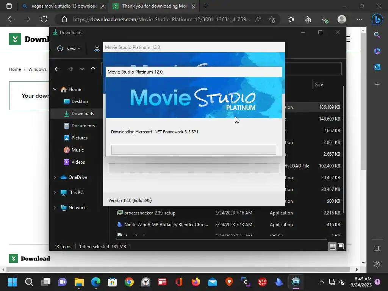Viewport: 388px width, 291px height.
Task: Click the 186,109 KB size cell
Action: coord(329,107)
